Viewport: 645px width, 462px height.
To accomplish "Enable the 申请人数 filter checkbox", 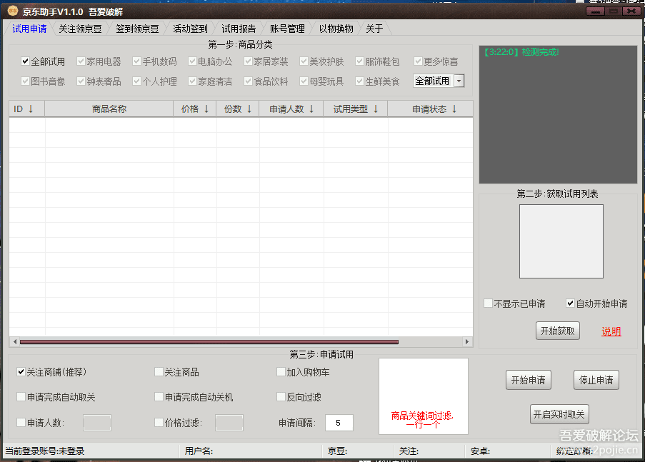I will point(21,422).
